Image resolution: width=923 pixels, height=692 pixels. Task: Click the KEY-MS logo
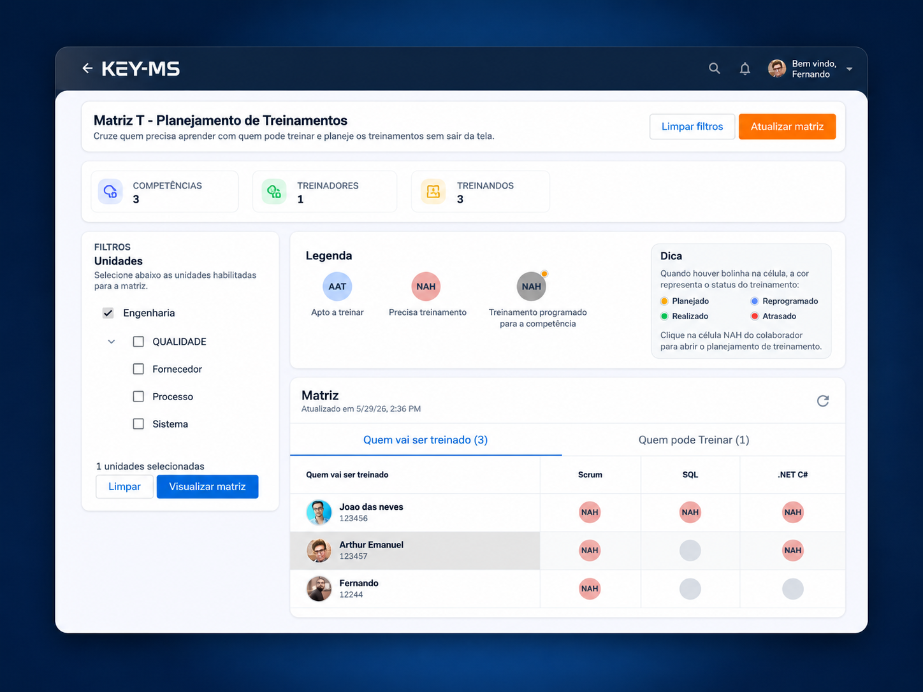pyautogui.click(x=141, y=68)
